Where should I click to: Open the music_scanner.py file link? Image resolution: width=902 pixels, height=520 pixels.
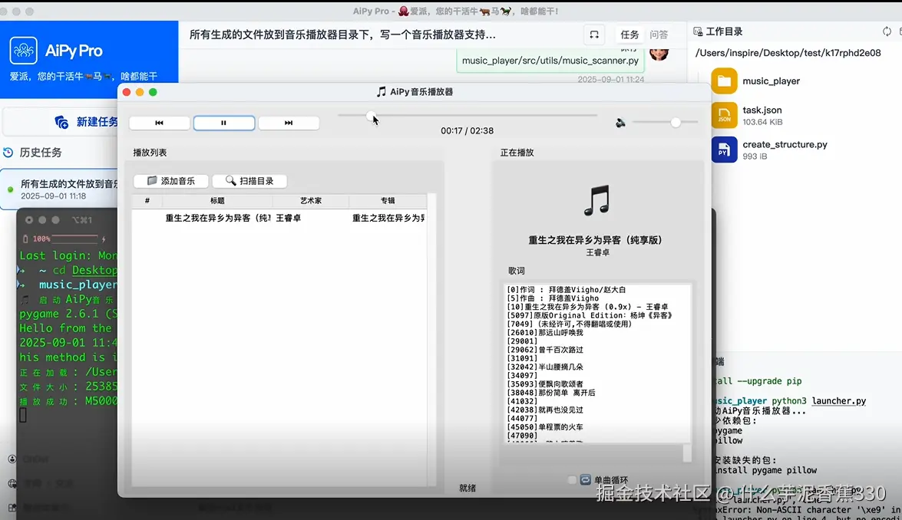[550, 61]
